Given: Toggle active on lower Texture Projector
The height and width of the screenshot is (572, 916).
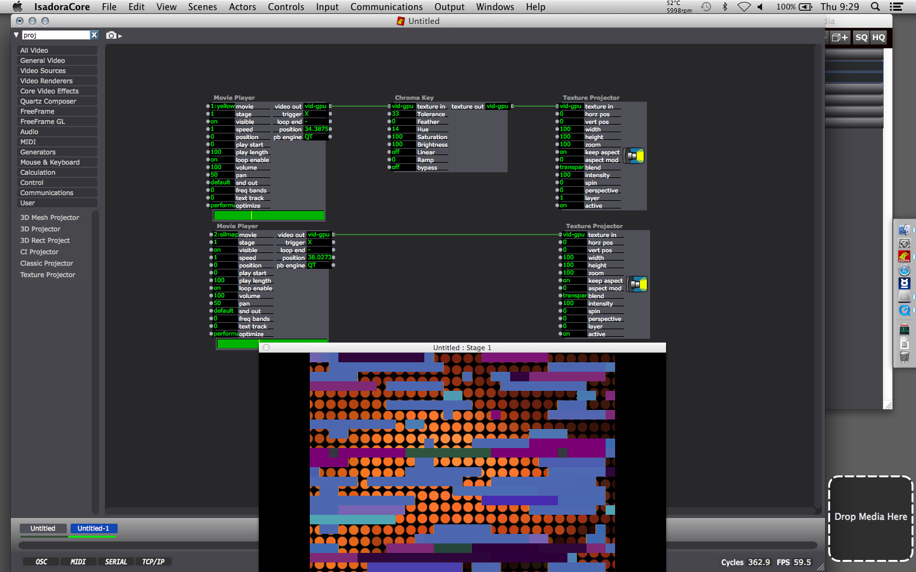Looking at the screenshot, I should click(574, 334).
